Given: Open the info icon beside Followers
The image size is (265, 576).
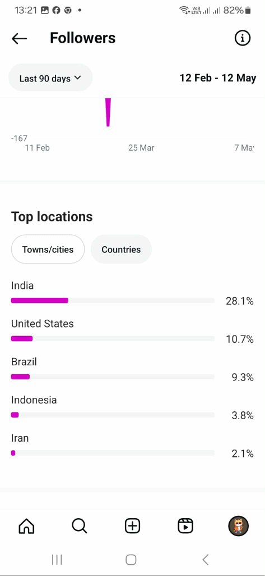Looking at the screenshot, I should coord(242,38).
